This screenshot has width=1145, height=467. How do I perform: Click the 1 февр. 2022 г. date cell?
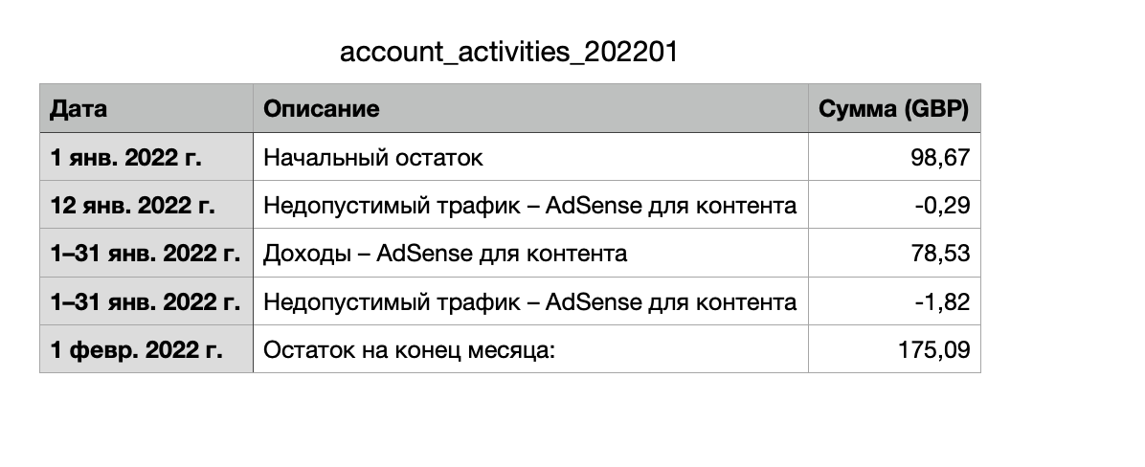146,350
